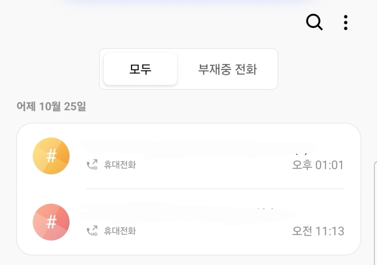This screenshot has width=377, height=265.
Task: Click the HD call icon on the 오전 11:13 entry
Action: pos(92,231)
